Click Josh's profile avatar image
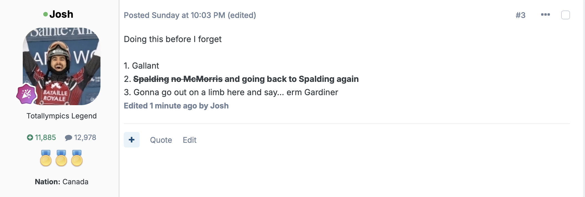The height and width of the screenshot is (197, 585). pos(62,66)
